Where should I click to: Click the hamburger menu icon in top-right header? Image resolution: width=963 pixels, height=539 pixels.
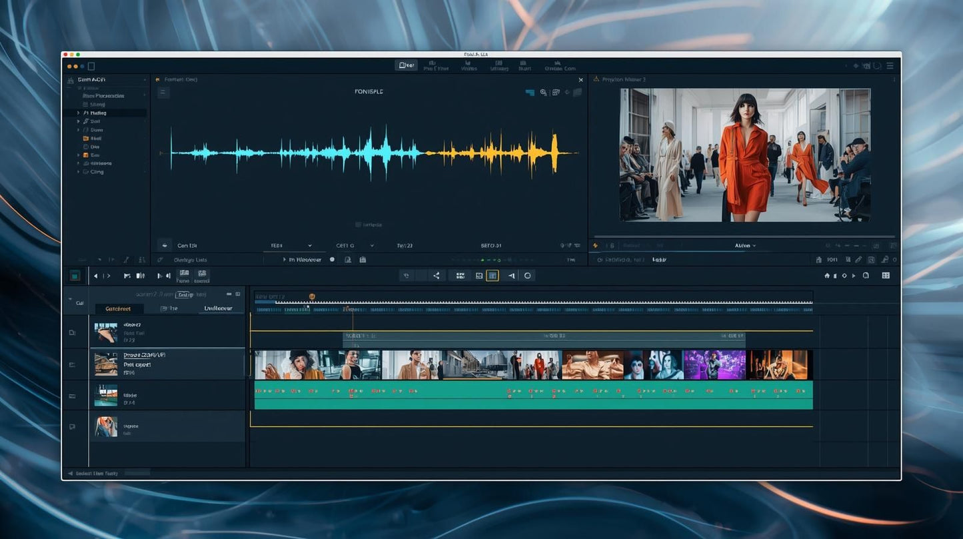coord(890,66)
